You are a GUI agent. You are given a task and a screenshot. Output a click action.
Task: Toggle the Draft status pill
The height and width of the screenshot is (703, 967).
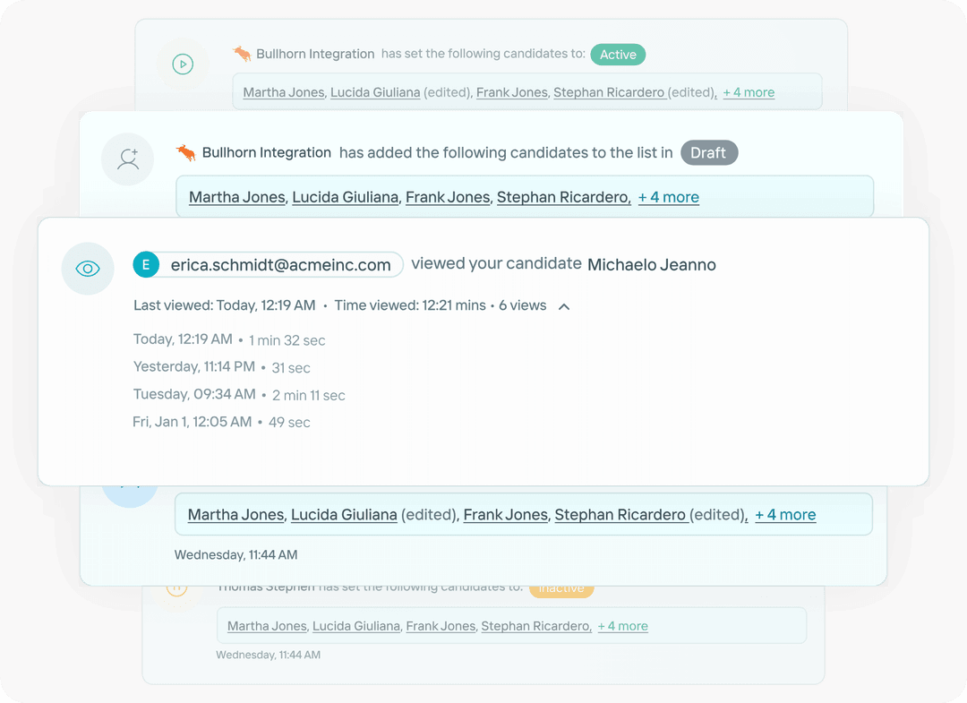pos(709,152)
